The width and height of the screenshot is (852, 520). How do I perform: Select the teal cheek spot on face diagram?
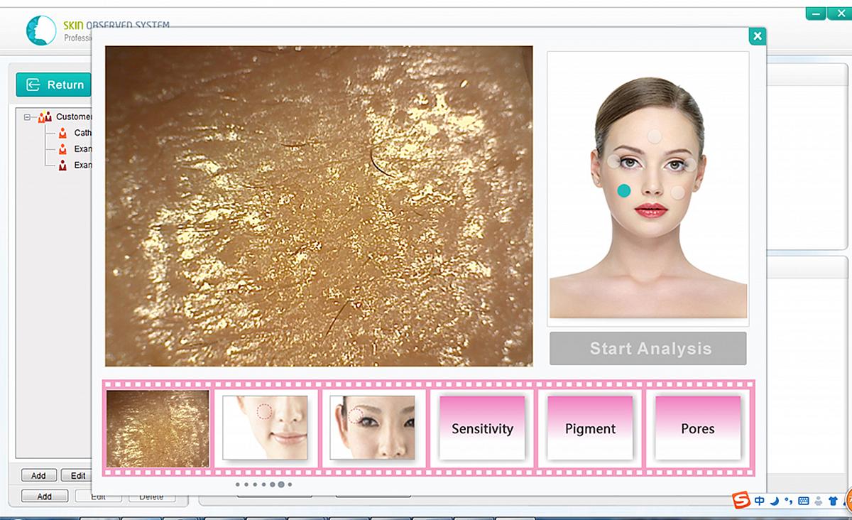624,190
